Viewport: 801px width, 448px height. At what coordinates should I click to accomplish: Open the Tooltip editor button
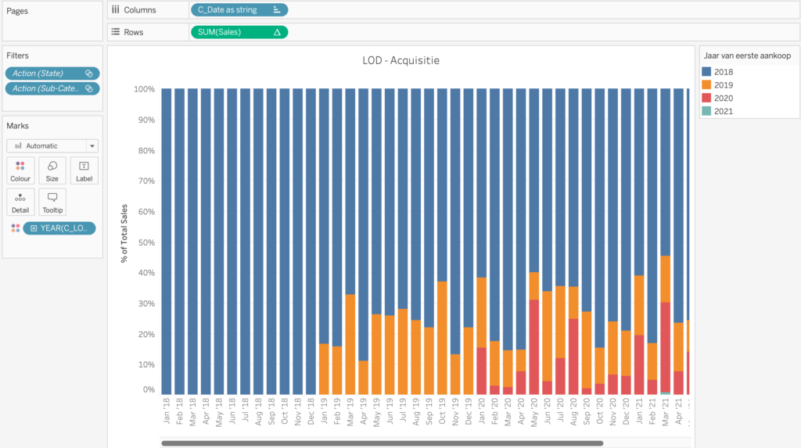(52, 202)
